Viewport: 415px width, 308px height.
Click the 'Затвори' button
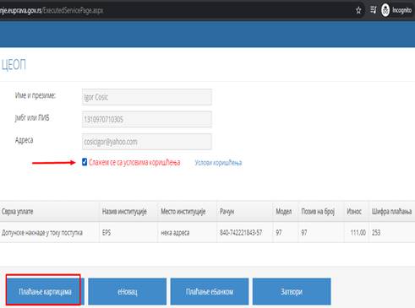tap(292, 291)
